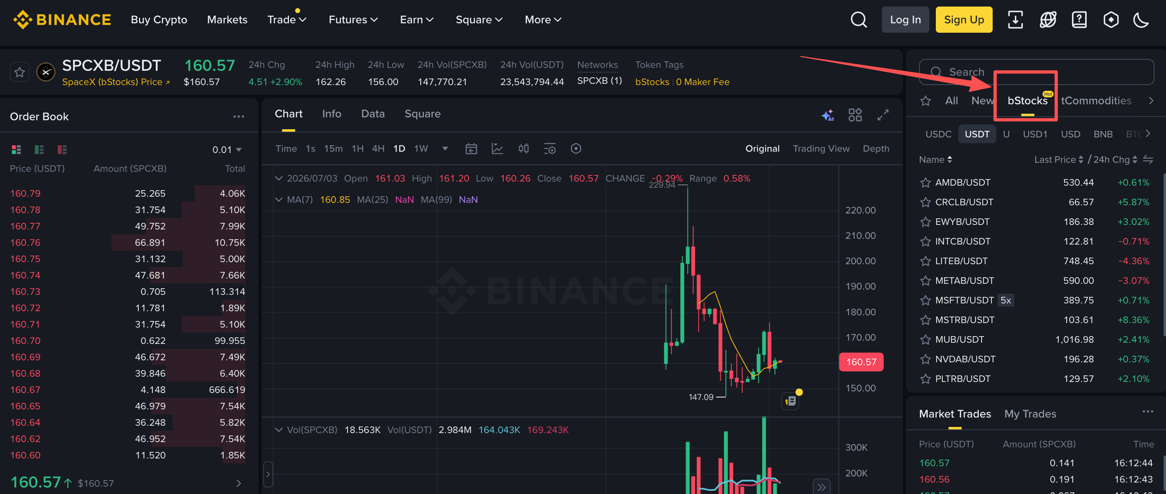Show sell orders only view
Image resolution: width=1166 pixels, height=494 pixels.
click(62, 149)
